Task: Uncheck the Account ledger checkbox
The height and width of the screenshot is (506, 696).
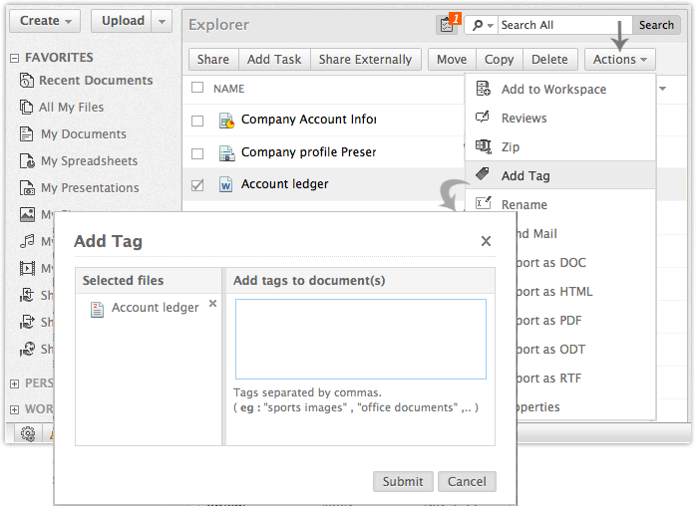Action: tap(197, 184)
